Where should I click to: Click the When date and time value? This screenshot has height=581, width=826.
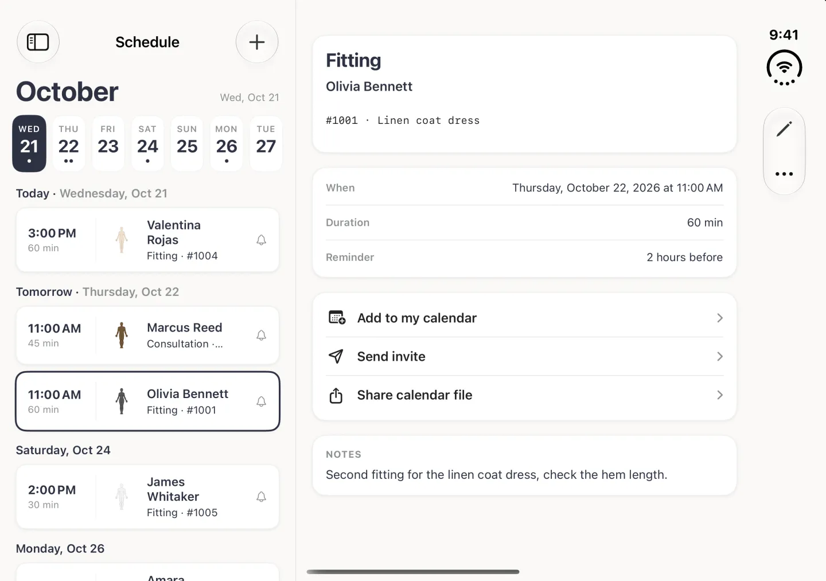[x=617, y=188]
